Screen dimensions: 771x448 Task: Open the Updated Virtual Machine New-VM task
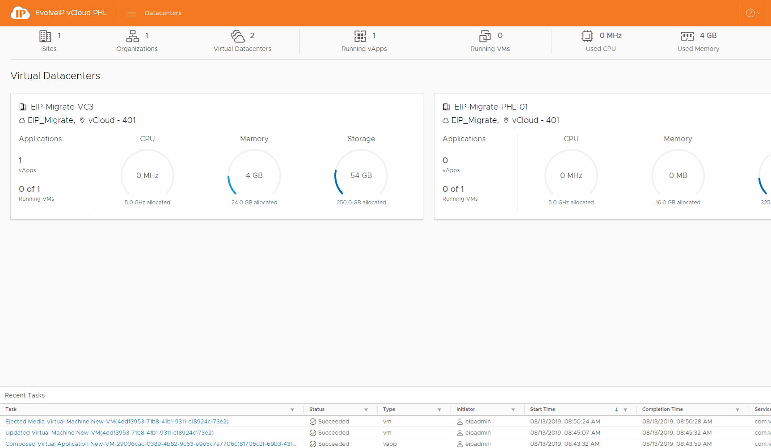[x=109, y=433]
